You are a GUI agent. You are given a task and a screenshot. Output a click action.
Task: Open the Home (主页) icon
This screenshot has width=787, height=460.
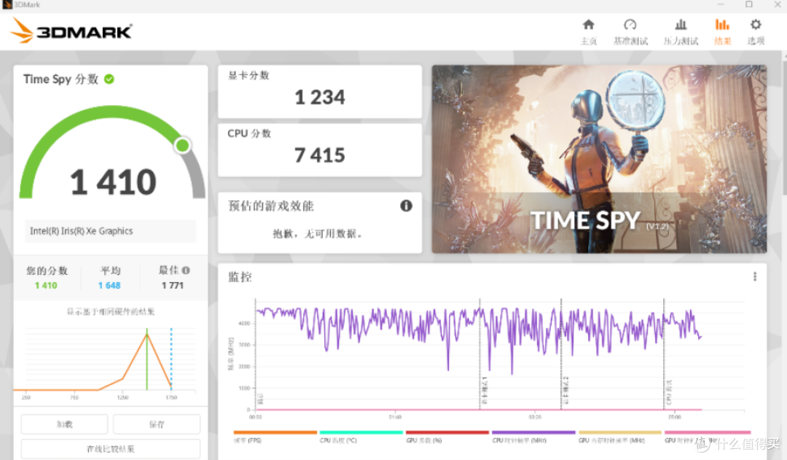pos(588,26)
